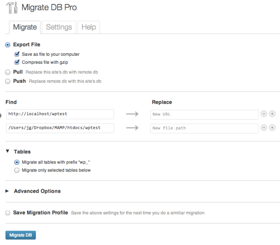
Task: Select the Pull radio option
Action: pos(8,72)
